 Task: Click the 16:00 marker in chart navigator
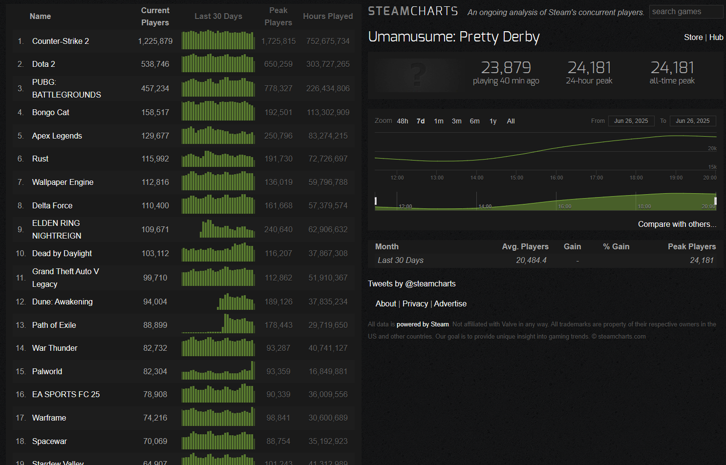565,207
